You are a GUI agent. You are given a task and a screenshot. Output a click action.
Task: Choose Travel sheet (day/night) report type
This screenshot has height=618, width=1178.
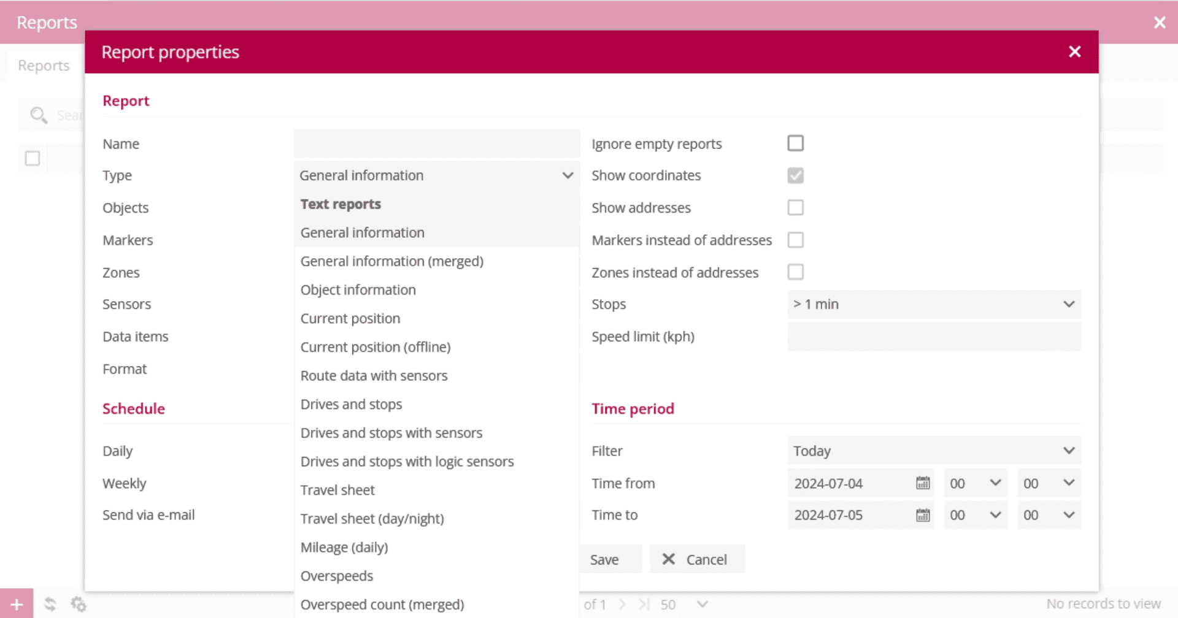point(372,519)
